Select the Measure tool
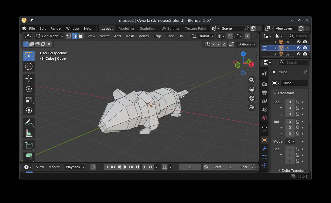Viewport: 331px width, 203px height. click(29, 133)
